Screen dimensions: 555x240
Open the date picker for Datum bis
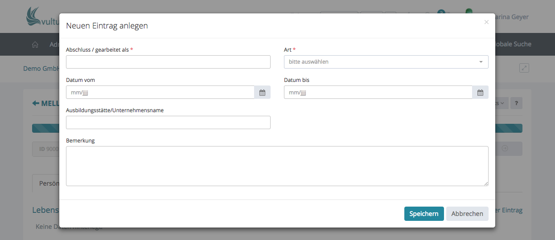point(480,93)
